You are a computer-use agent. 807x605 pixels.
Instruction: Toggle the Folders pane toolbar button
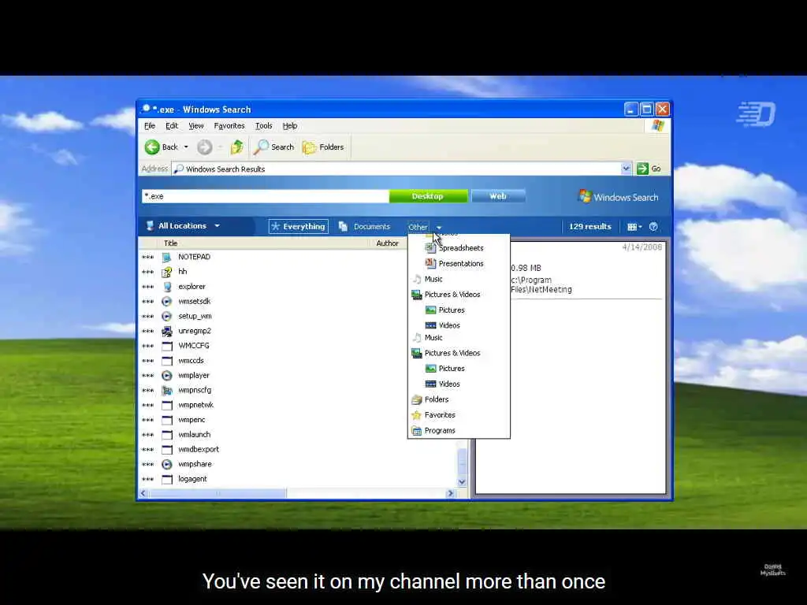point(323,147)
